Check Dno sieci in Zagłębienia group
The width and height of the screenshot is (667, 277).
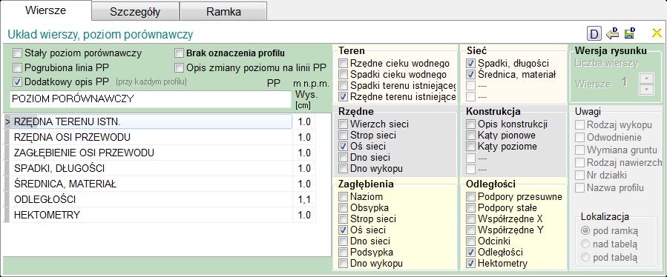coord(343,241)
